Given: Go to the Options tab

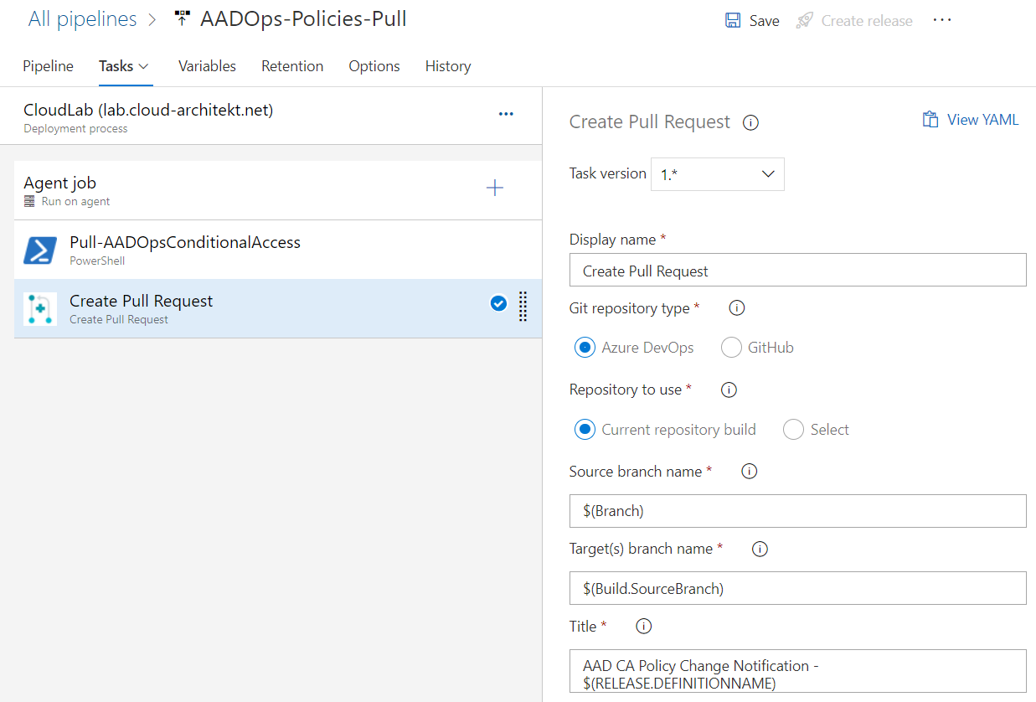Looking at the screenshot, I should (x=374, y=66).
